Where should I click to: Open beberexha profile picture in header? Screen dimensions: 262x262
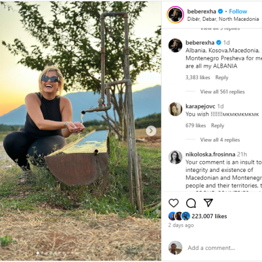[x=175, y=15]
